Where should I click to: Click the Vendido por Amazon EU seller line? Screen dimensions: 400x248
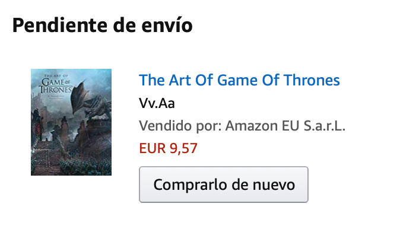pos(242,126)
